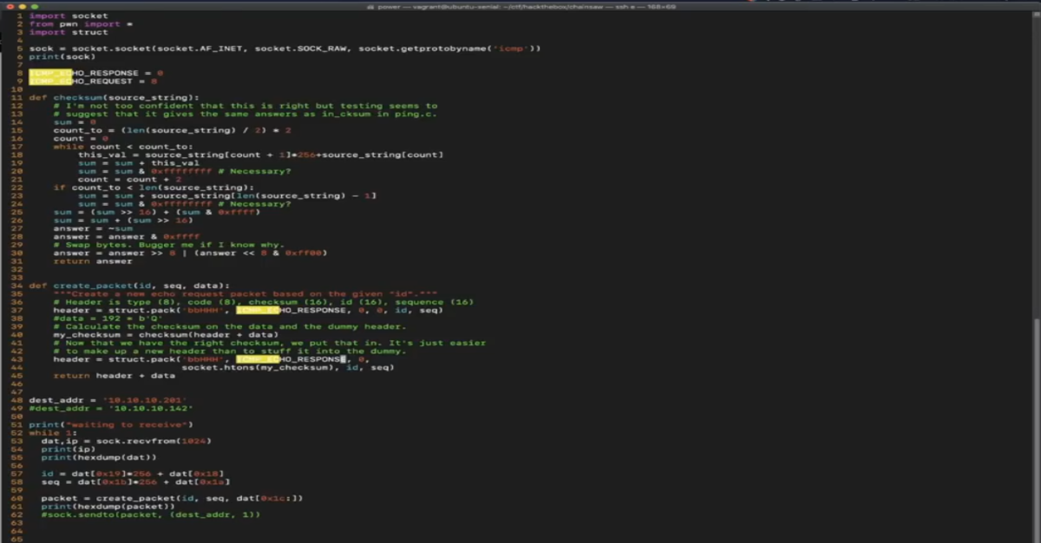Click the "sum = (sum >> 16) + (sum & 0xffff)" line
Image resolution: width=1041 pixels, height=543 pixels.
coord(157,213)
